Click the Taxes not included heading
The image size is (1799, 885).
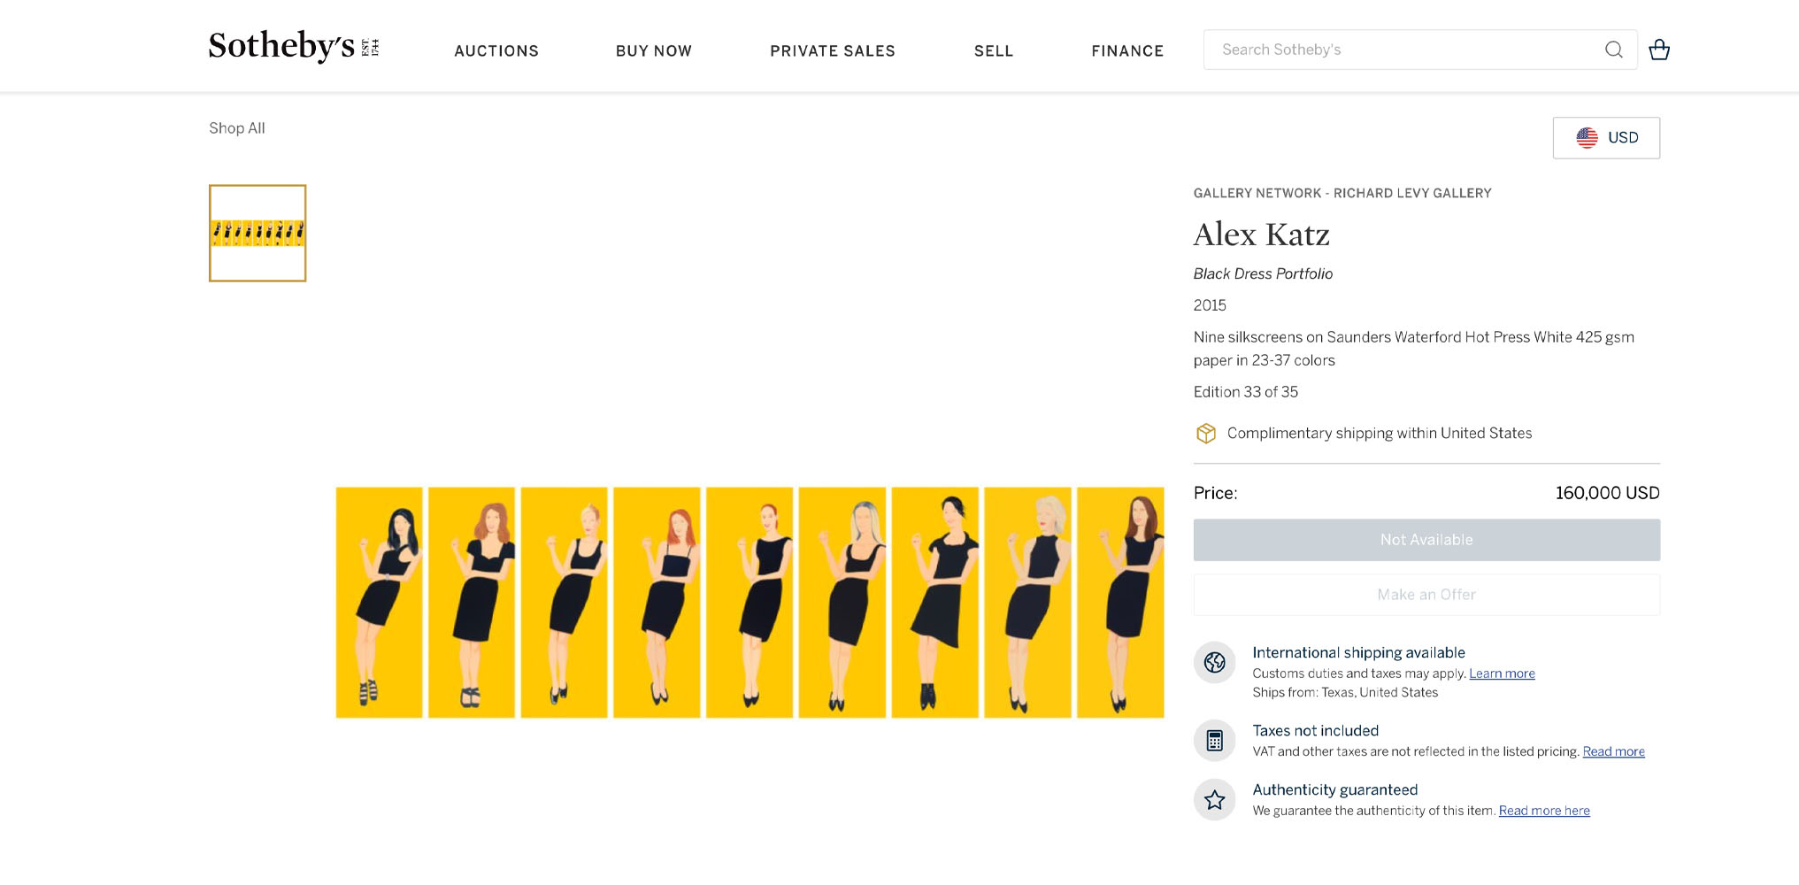[x=1315, y=731]
